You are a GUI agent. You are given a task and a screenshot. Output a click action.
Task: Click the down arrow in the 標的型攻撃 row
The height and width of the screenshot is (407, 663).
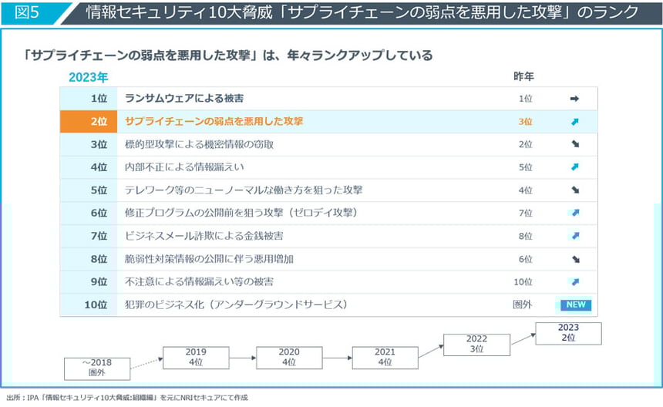coord(575,144)
